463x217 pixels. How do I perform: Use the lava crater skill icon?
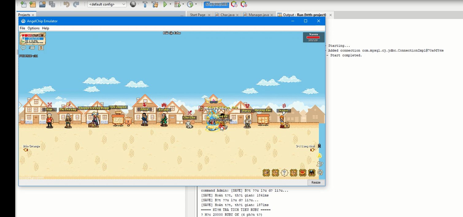coord(303,173)
